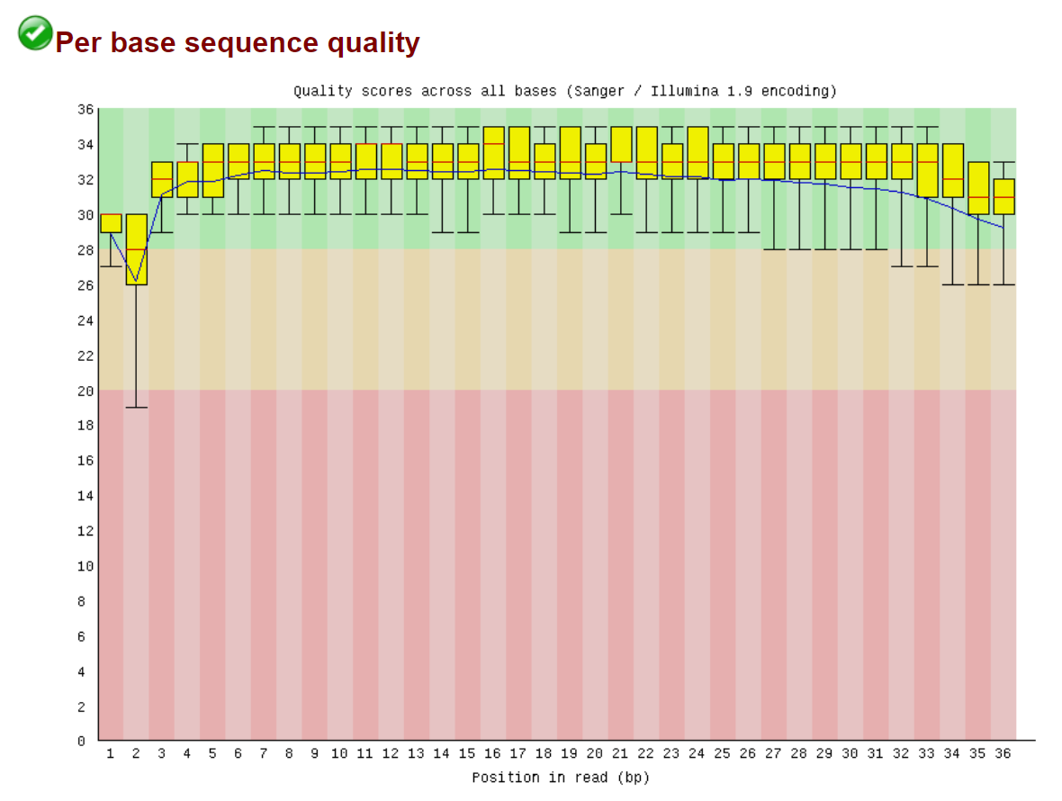Click the y-axis label 34
The image size is (1062, 801).
(85, 144)
